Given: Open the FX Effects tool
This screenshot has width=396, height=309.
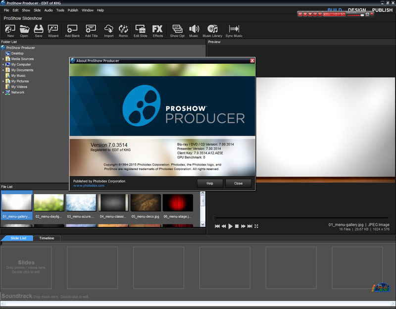Looking at the screenshot, I should coord(157,31).
